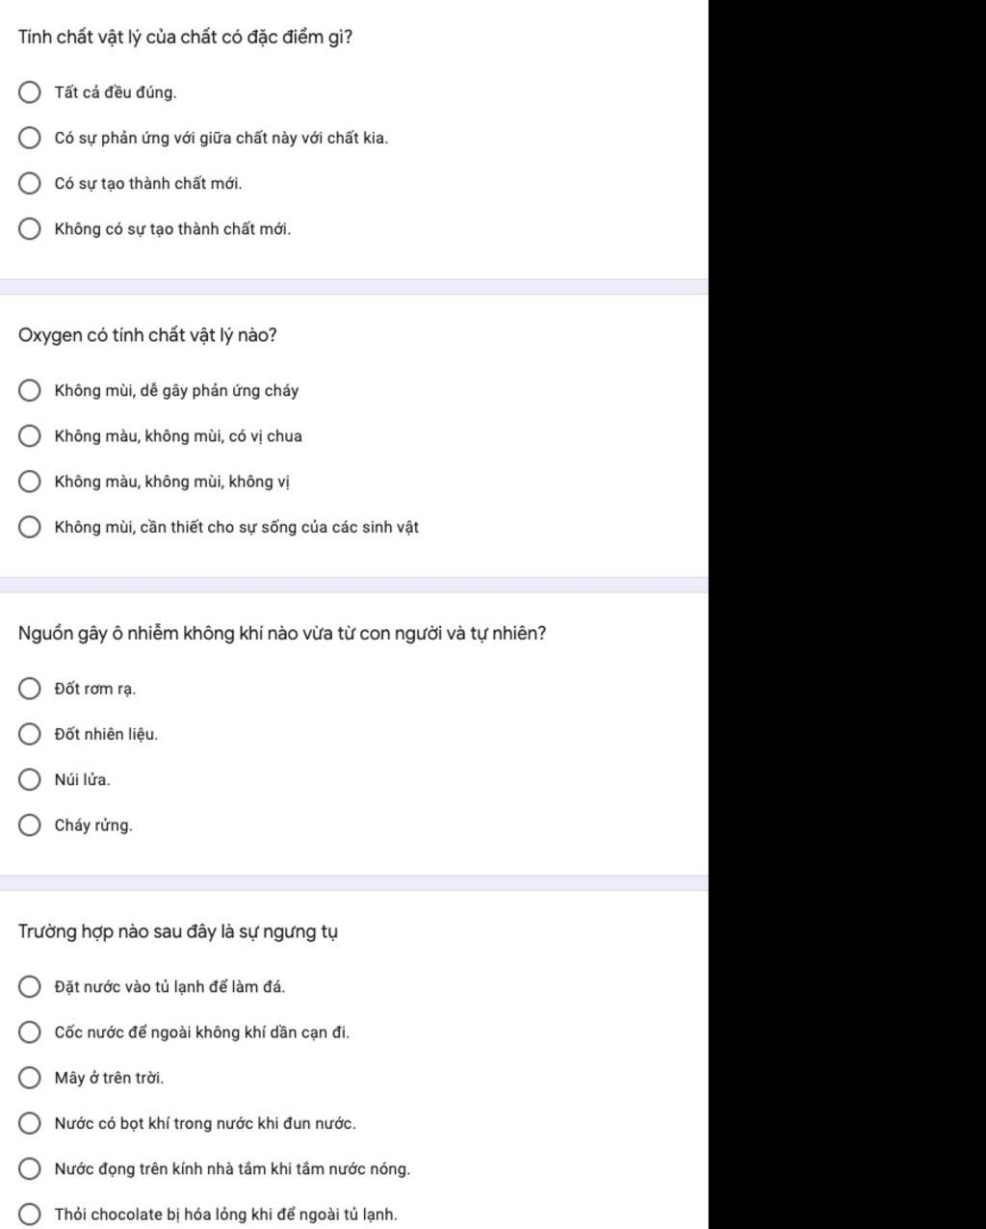Pick "Không màu, không mùi, không vị" option
Image resolution: width=986 pixels, height=1229 pixels.
point(30,482)
